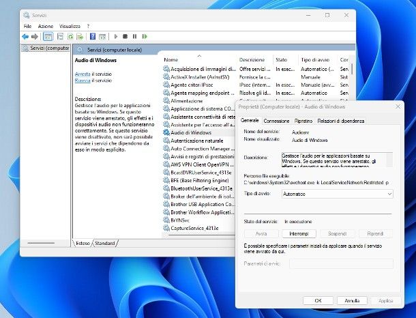
Task: Open the Tipo di avvio dropdown
Action: coord(337,194)
